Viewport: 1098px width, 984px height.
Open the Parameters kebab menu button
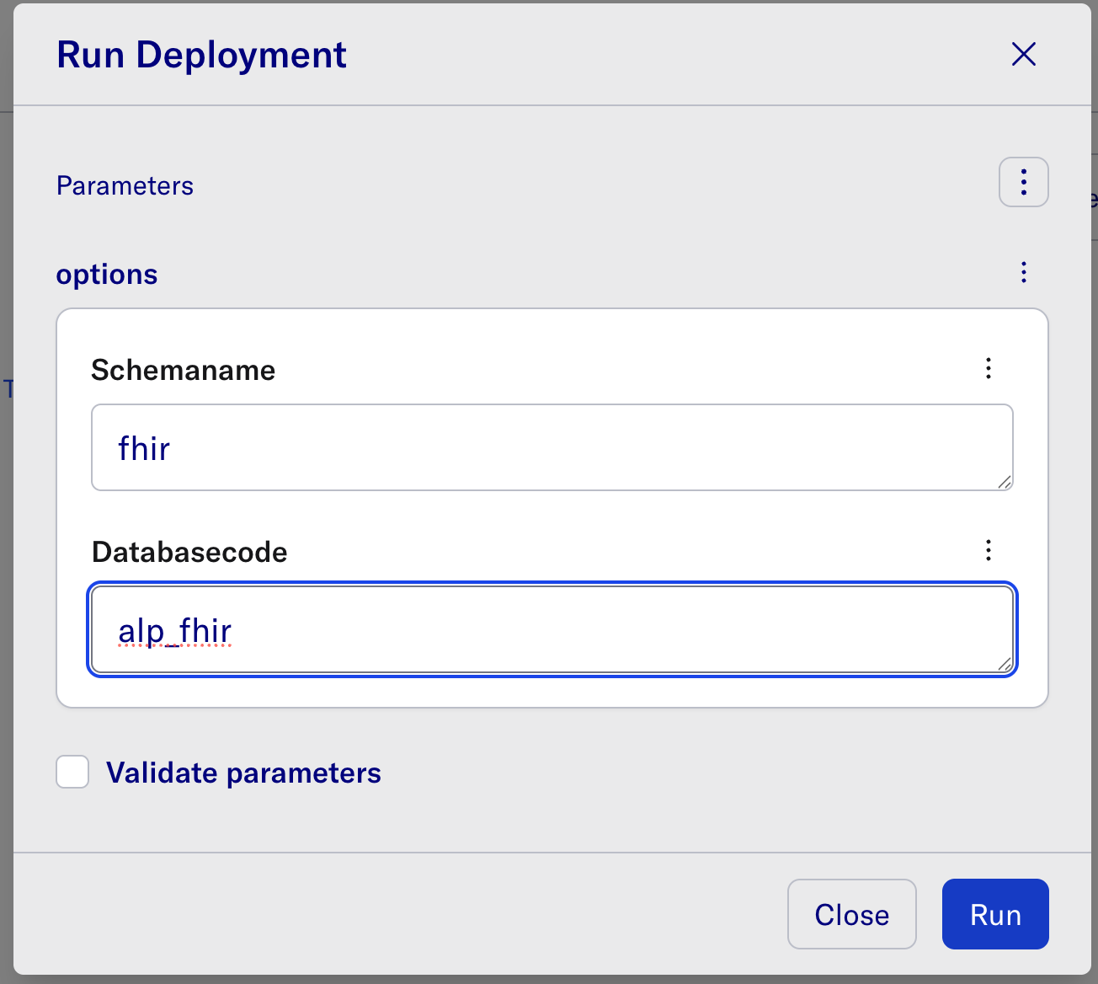(x=1023, y=182)
